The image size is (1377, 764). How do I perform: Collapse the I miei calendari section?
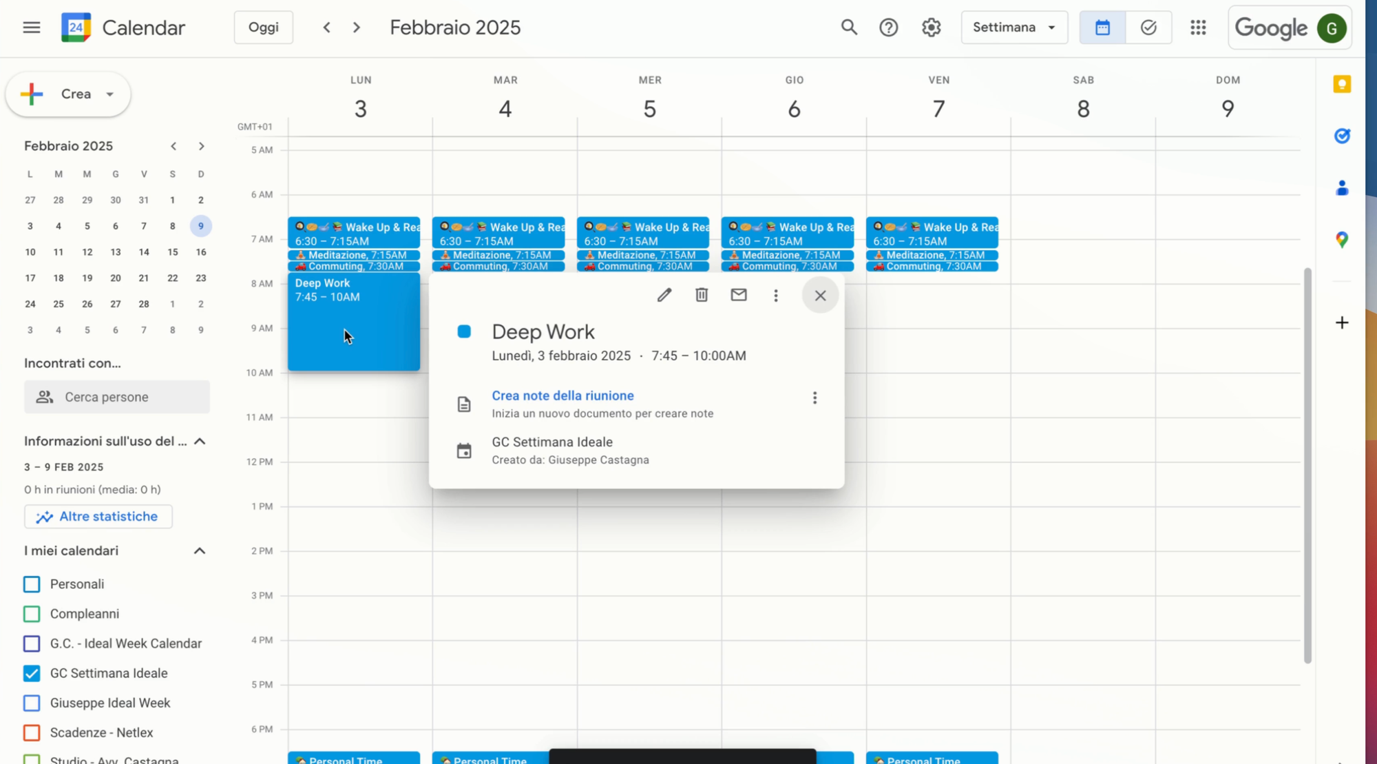click(x=200, y=550)
